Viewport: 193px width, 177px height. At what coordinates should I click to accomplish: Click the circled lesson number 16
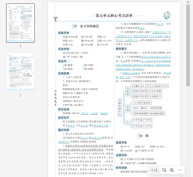[x=141, y=136]
